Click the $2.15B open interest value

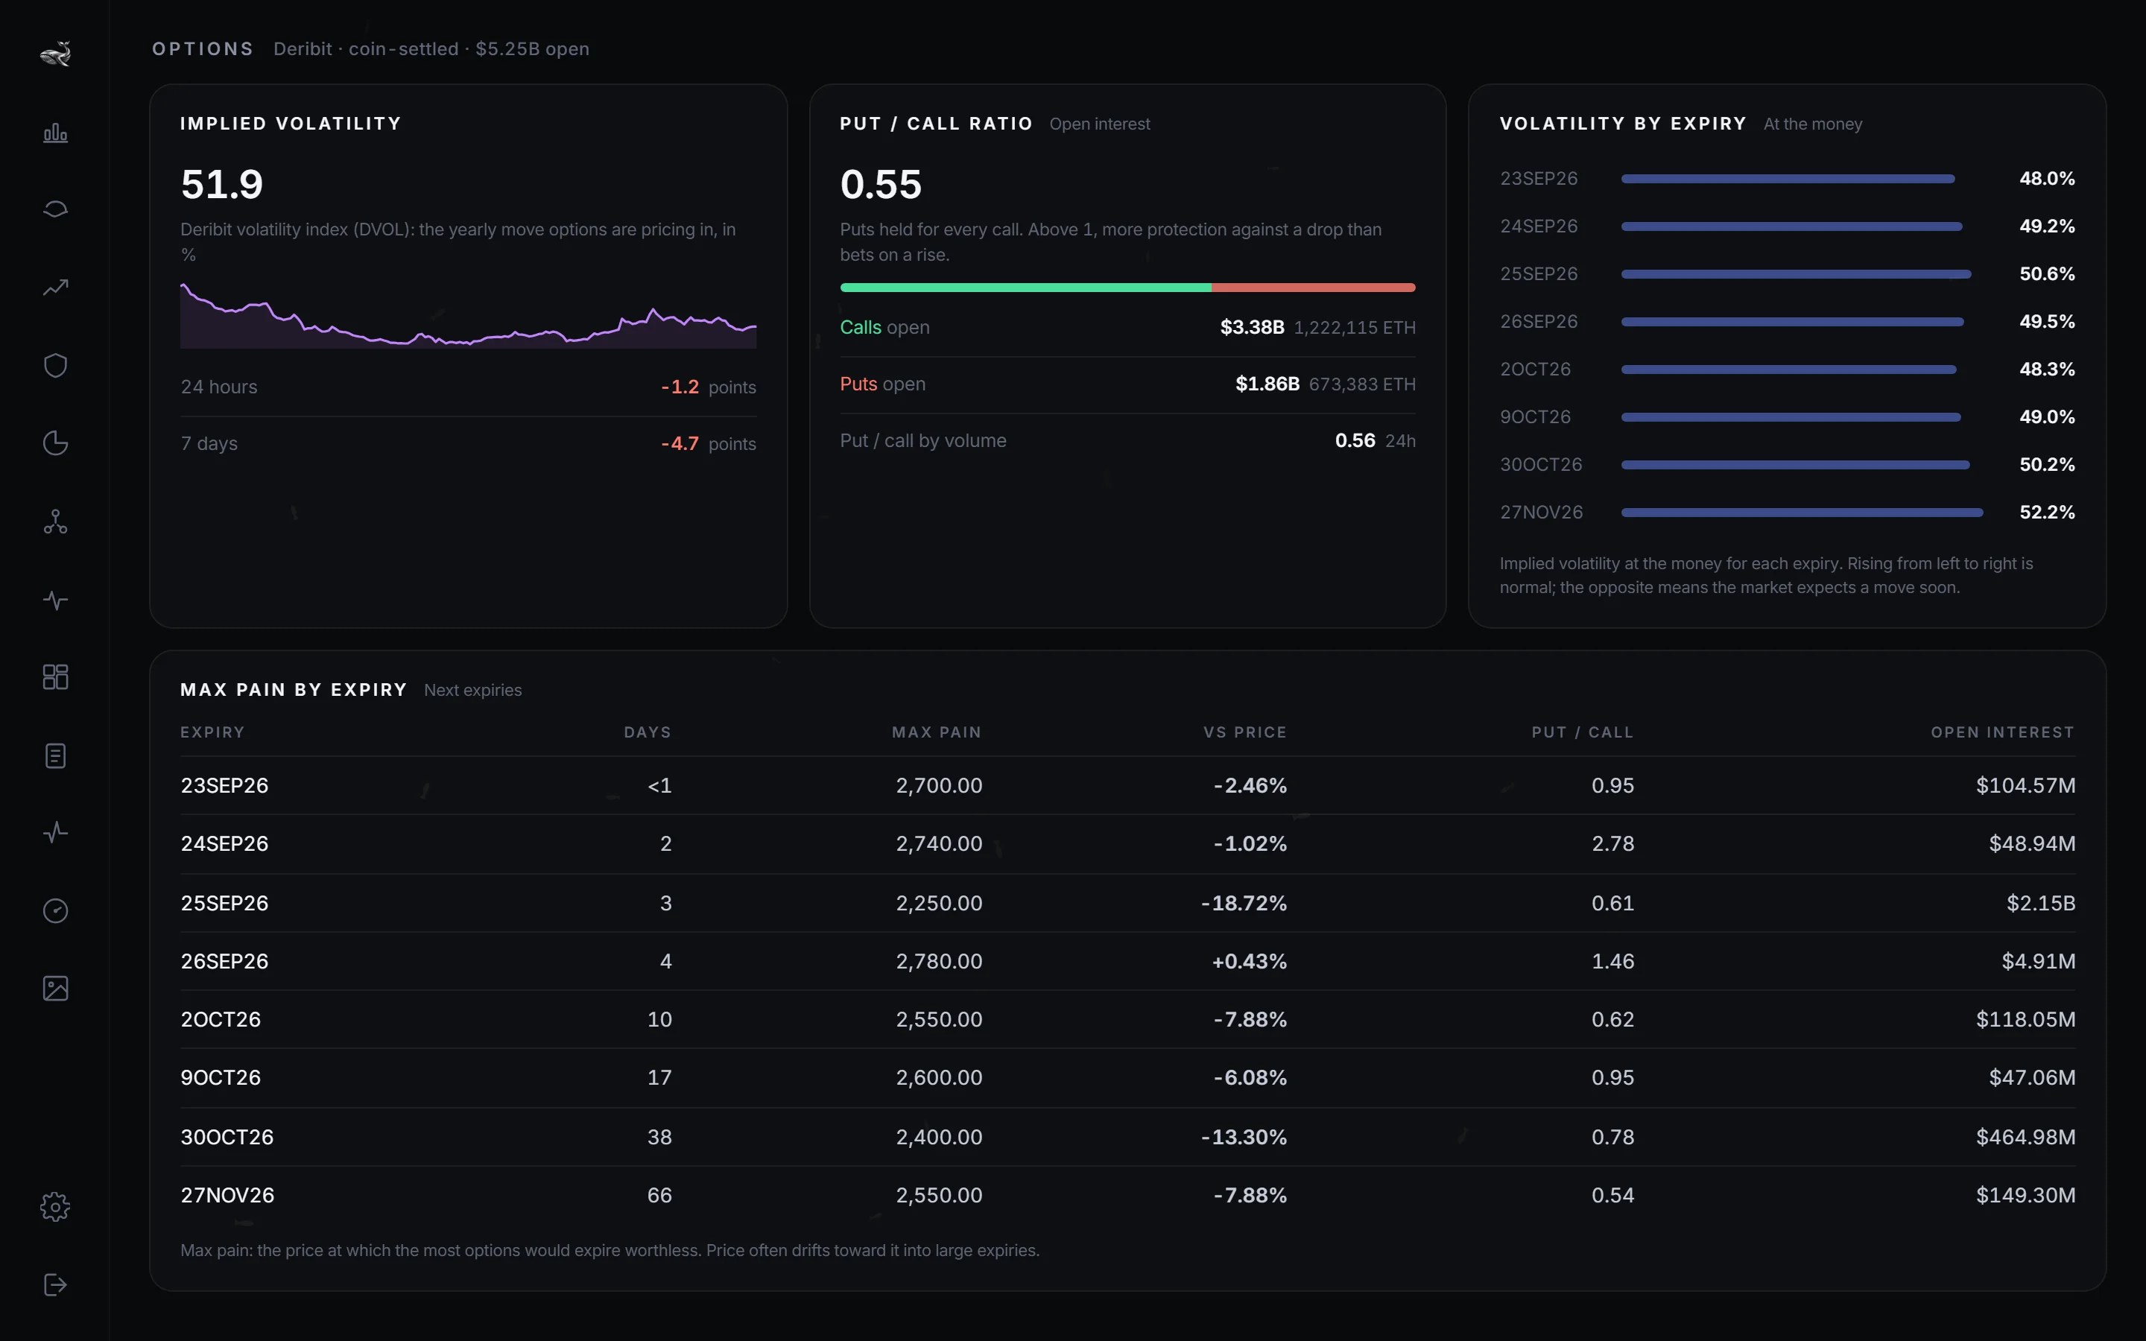[x=2040, y=903]
